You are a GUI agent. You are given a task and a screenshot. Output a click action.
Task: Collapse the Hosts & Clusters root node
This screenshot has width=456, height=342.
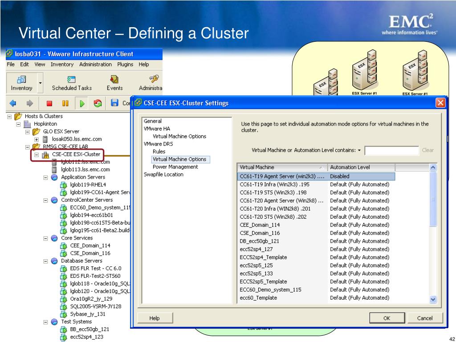(x=9, y=117)
